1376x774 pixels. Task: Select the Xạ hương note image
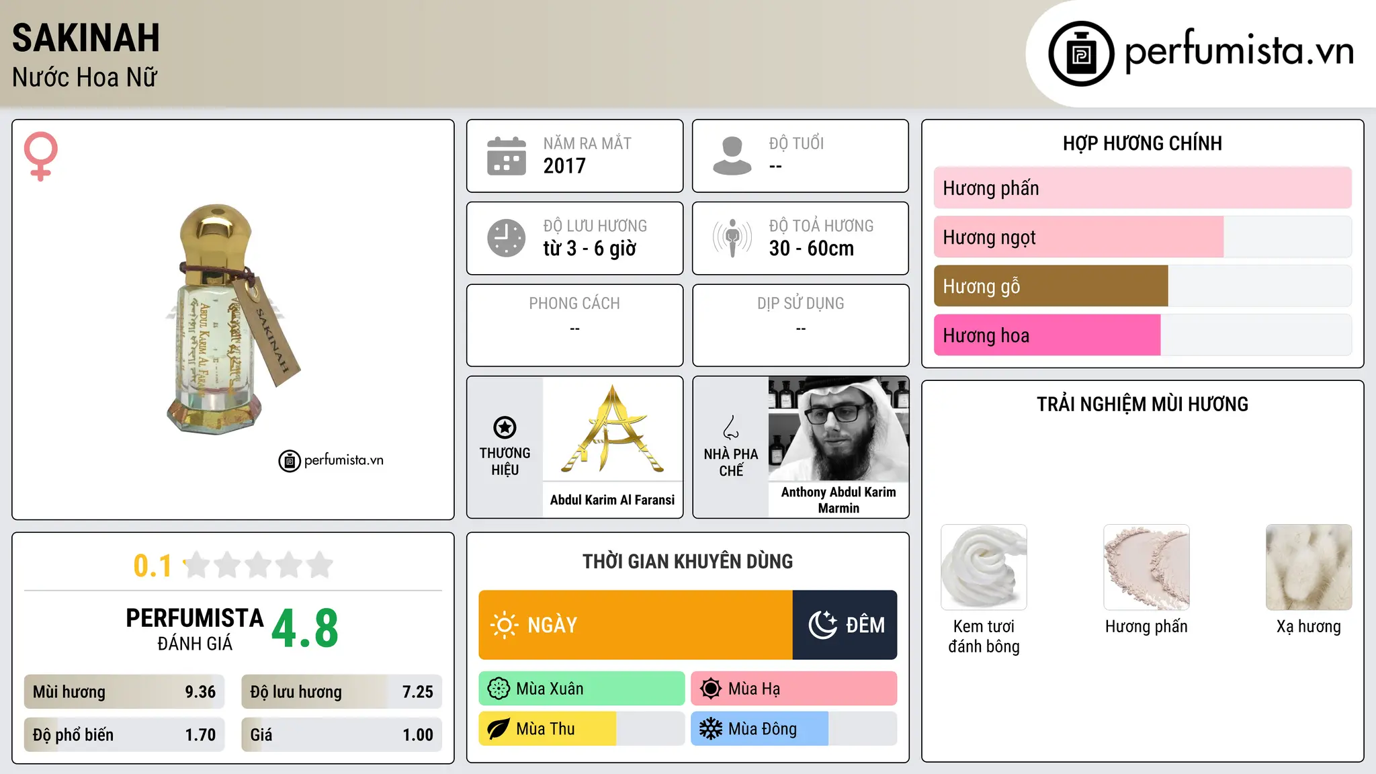coord(1309,567)
